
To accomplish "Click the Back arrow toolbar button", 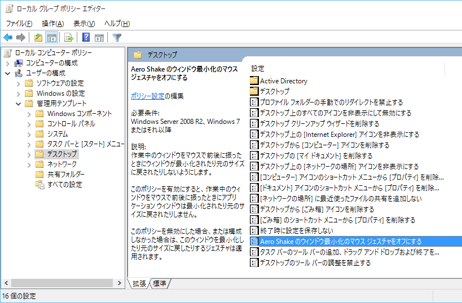I will (8, 38).
